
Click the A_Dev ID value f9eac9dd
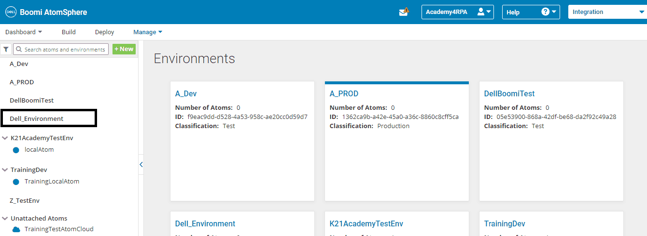[247, 117]
